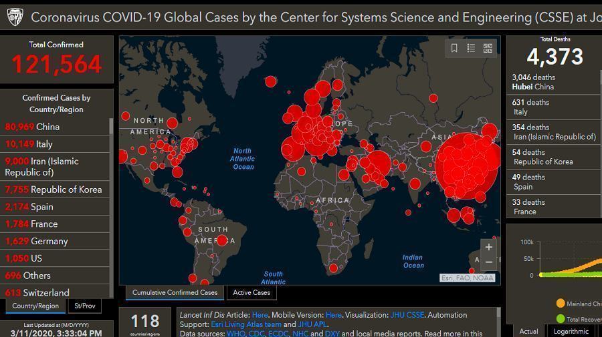This screenshot has width=602, height=337.
Task: Click the large red circle over China
Action: pos(467,165)
